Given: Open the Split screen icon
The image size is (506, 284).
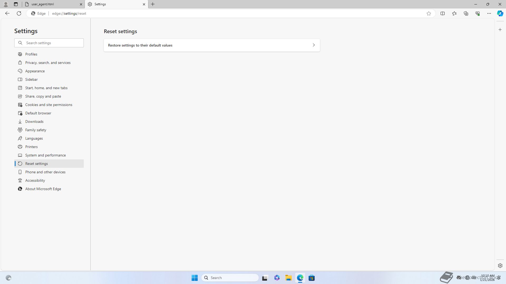Looking at the screenshot, I should [442, 13].
